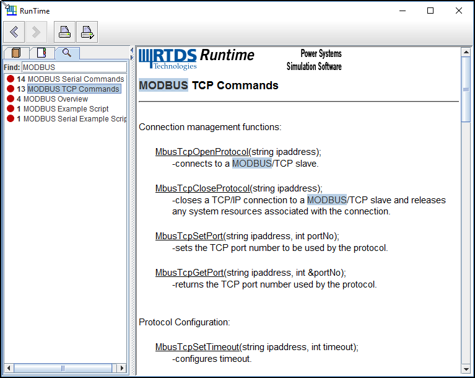Print the current help page
The height and width of the screenshot is (378, 475).
tap(64, 32)
